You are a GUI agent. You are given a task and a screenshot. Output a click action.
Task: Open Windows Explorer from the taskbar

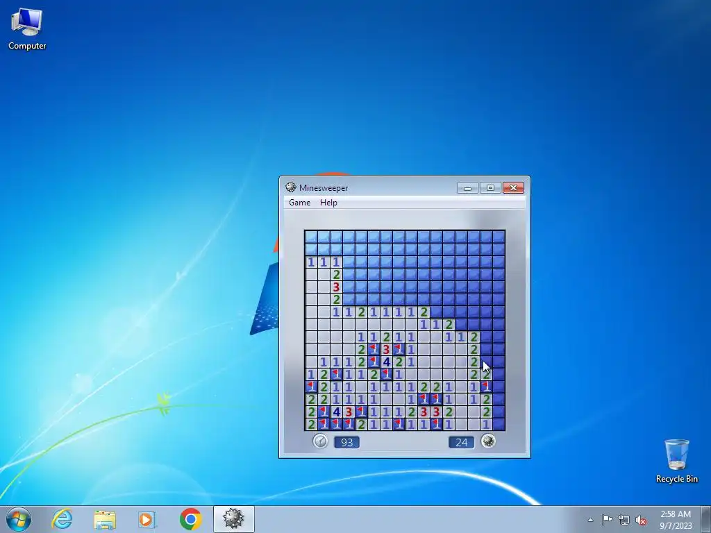tap(105, 519)
